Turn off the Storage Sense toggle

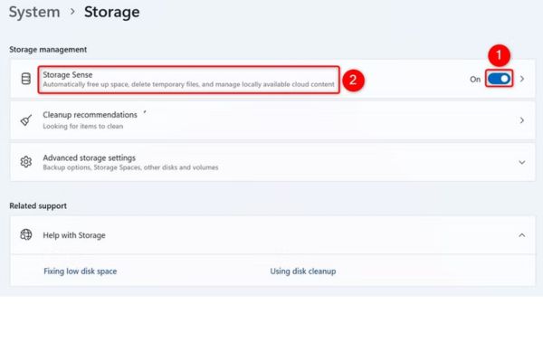click(499, 80)
